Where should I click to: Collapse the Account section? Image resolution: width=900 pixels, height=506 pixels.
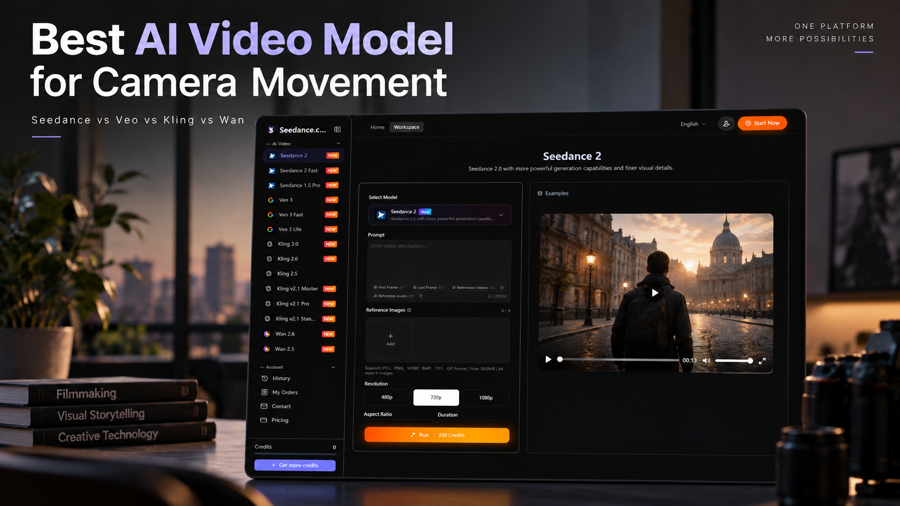pos(333,367)
